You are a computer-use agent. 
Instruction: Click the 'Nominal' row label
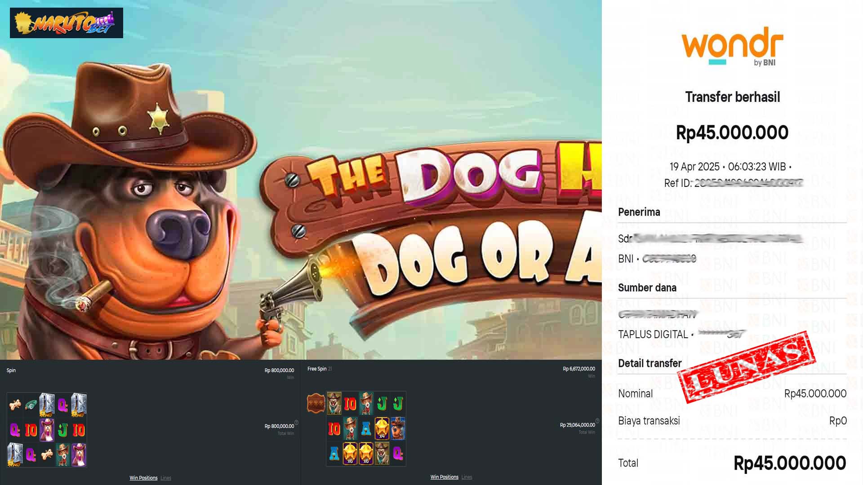[635, 394]
